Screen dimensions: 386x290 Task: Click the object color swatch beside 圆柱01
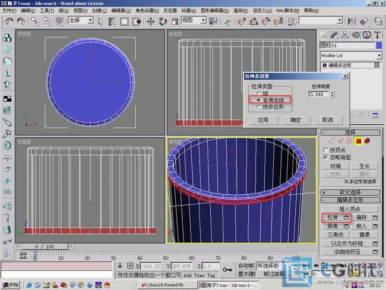(379, 45)
